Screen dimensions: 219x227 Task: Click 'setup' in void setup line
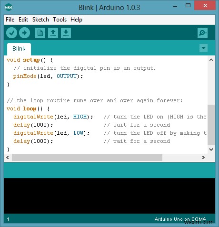31,60
